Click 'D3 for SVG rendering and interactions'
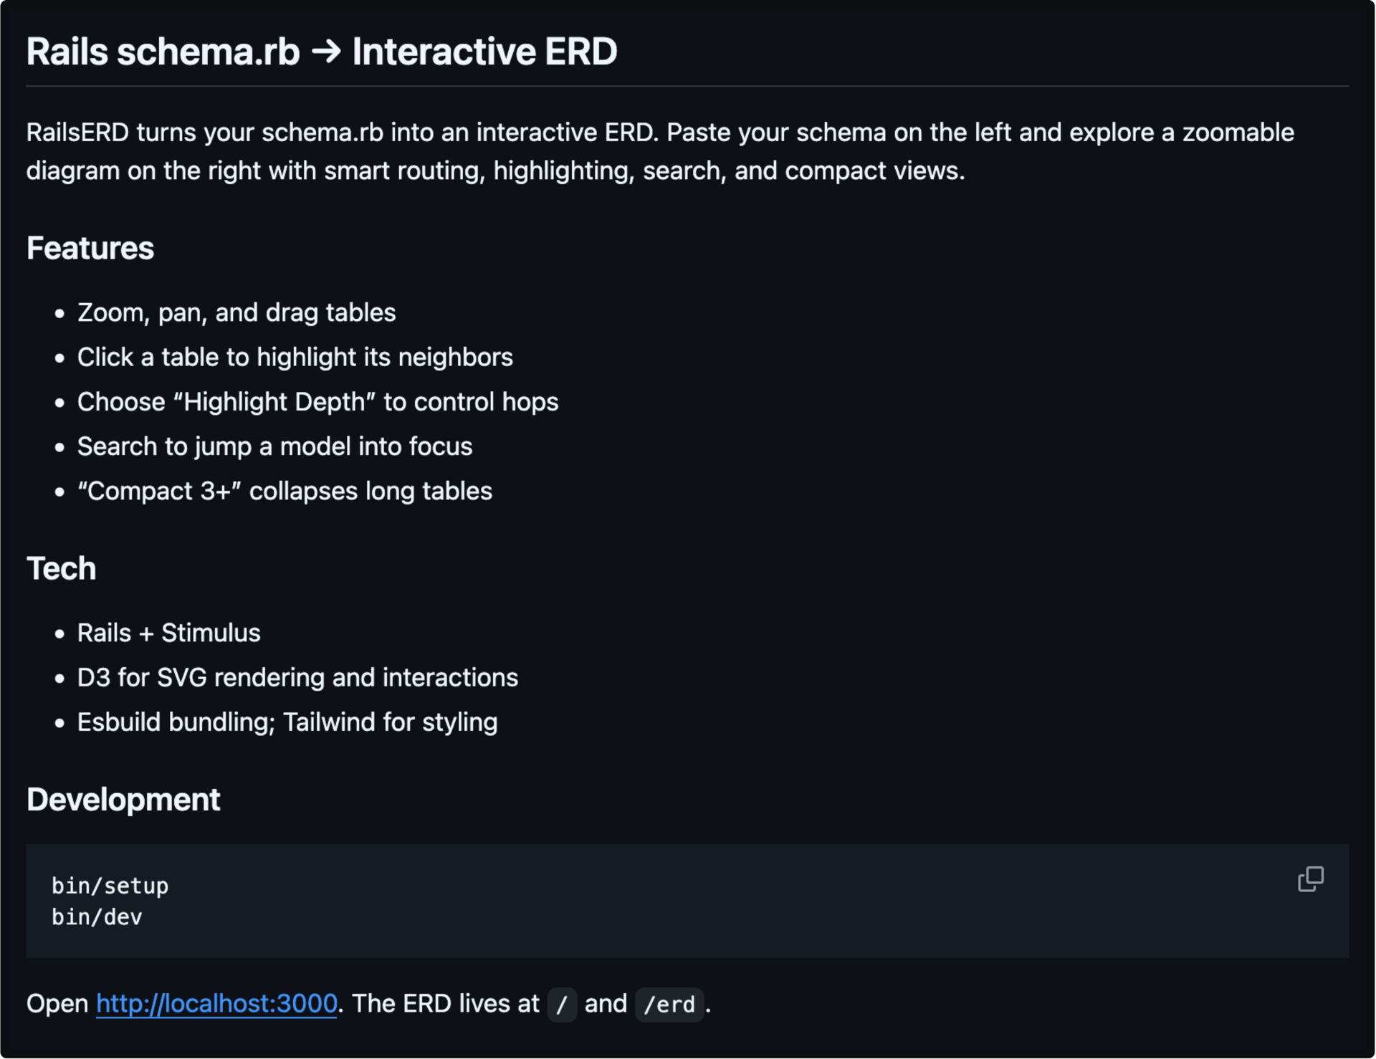Image resolution: width=1376 pixels, height=1059 pixels. pyautogui.click(x=297, y=678)
